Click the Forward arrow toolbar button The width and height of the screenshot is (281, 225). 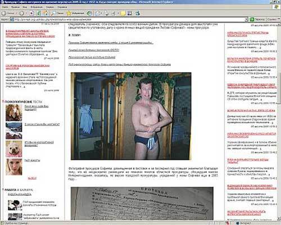click(21, 13)
